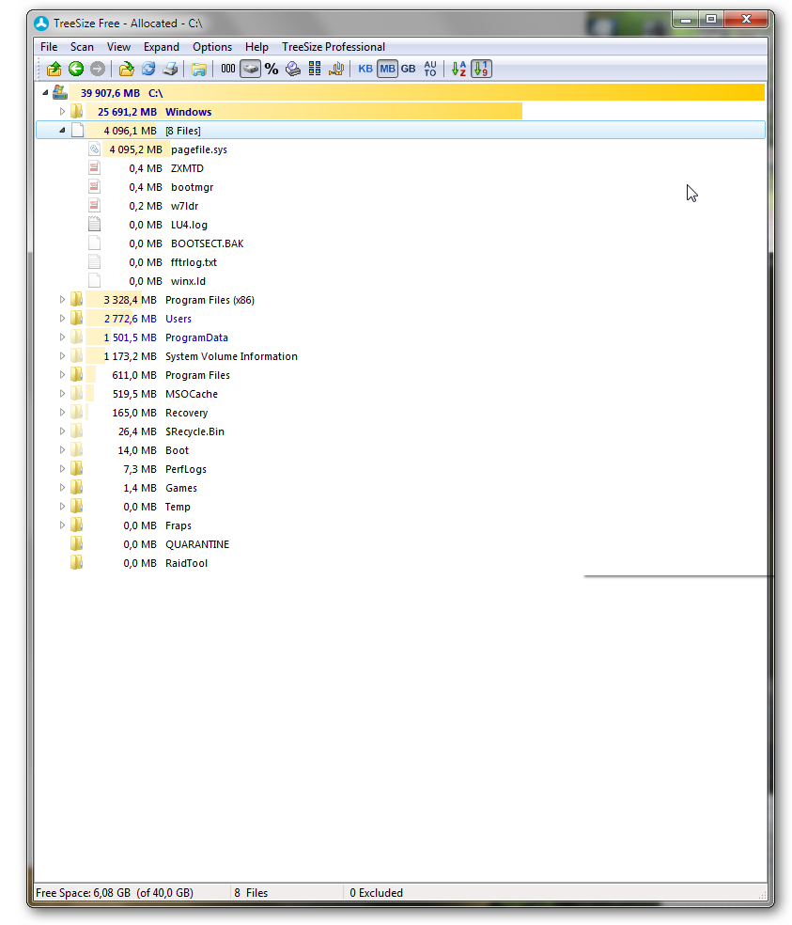Click the hand-on-chart toolbar icon
Image resolution: width=792 pixels, height=925 pixels.
pyautogui.click(x=336, y=69)
